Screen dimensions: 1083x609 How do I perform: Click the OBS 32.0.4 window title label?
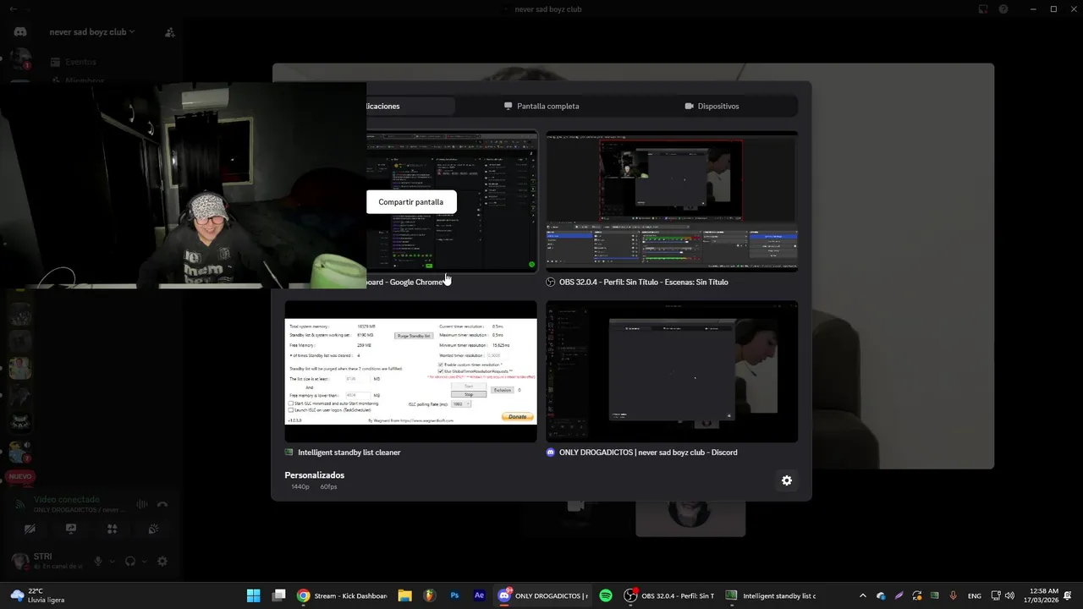643,283
